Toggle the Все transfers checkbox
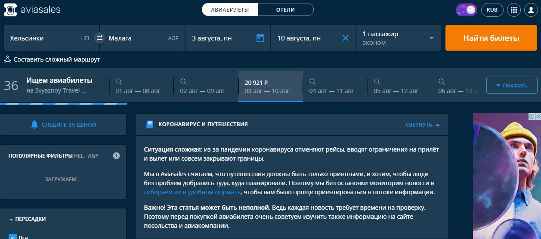541x239 pixels. click(x=12, y=237)
